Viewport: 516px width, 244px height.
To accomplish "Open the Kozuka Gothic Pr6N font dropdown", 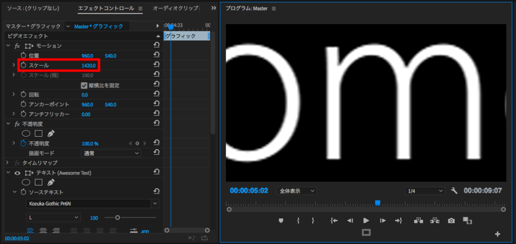I will point(155,204).
